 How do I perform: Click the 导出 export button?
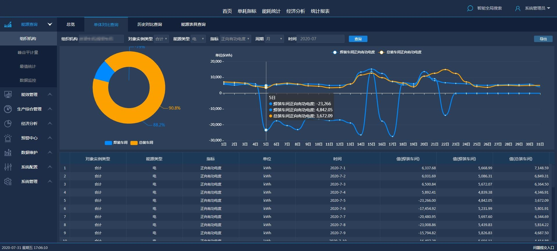pos(543,39)
